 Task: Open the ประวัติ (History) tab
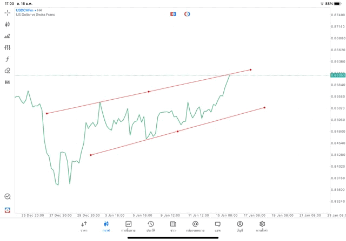coord(150,226)
